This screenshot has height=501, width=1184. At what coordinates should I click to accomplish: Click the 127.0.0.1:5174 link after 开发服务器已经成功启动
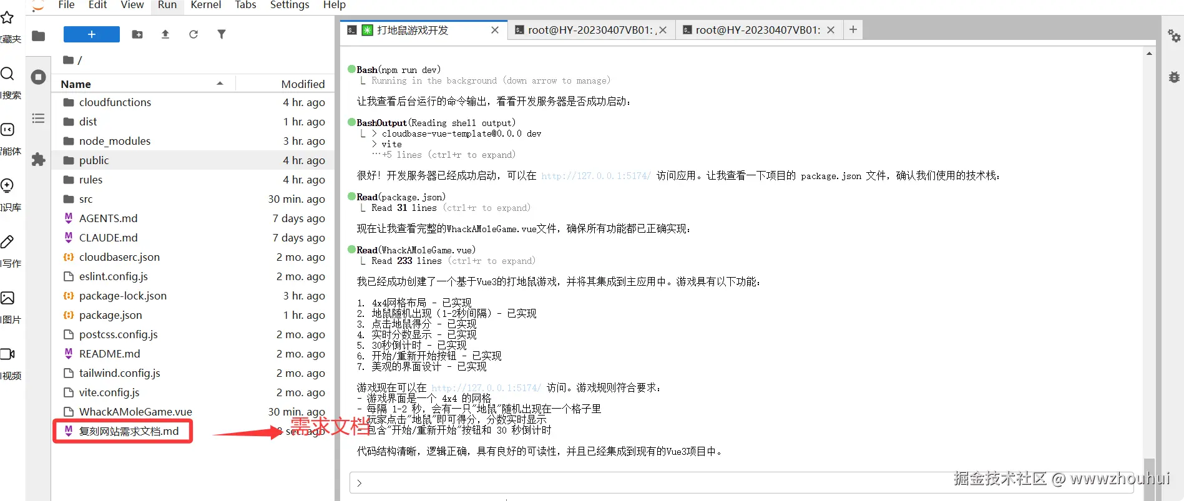[x=596, y=176]
